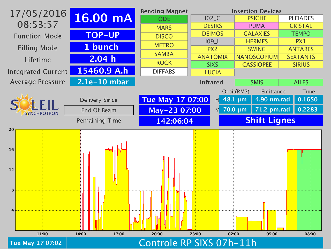Click the ROCK beamline cell
The height and width of the screenshot is (249, 331).
click(x=164, y=63)
